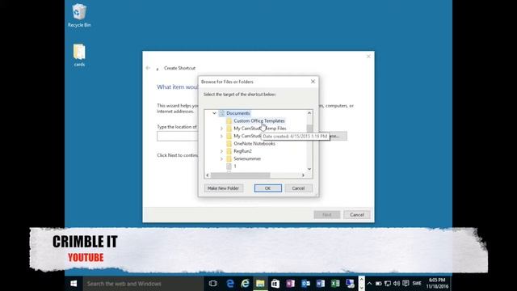Click the back arrow in Create Shortcut
The width and height of the screenshot is (517, 291).
point(148,68)
